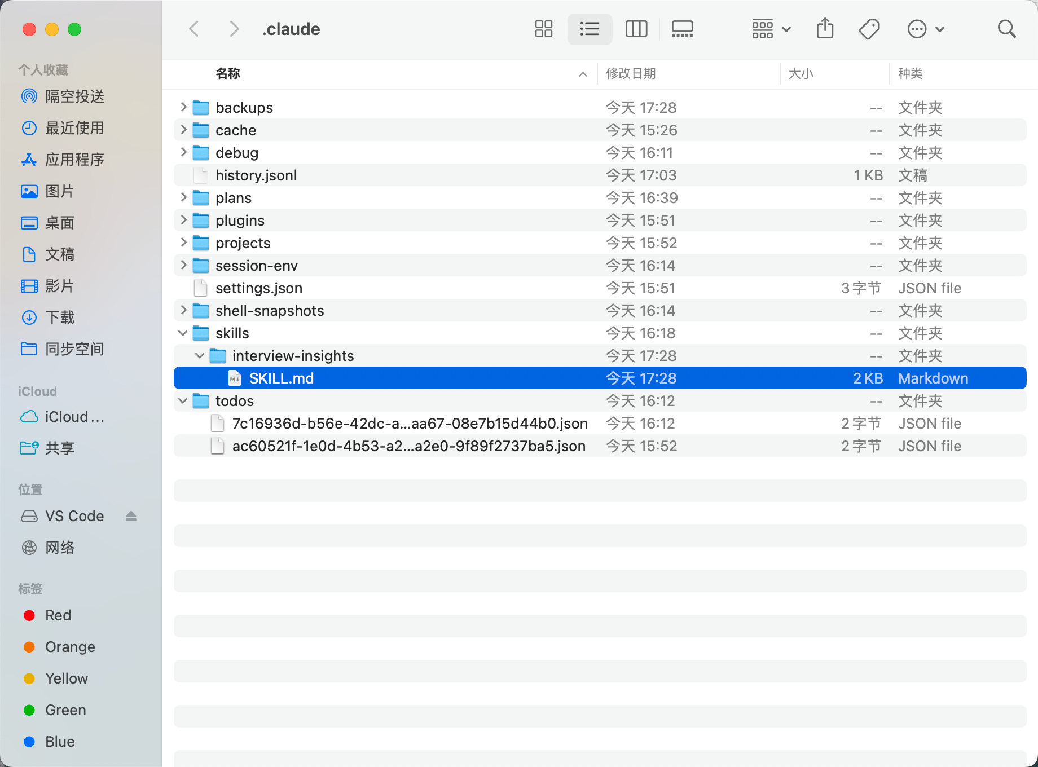1038x767 pixels.
Task: Click the Edit Tags icon
Action: (x=869, y=29)
